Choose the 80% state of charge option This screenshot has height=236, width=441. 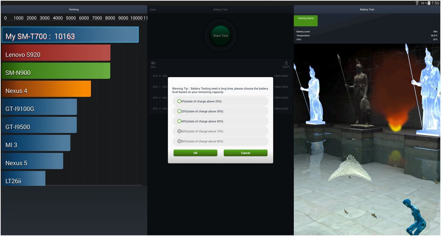(179, 141)
